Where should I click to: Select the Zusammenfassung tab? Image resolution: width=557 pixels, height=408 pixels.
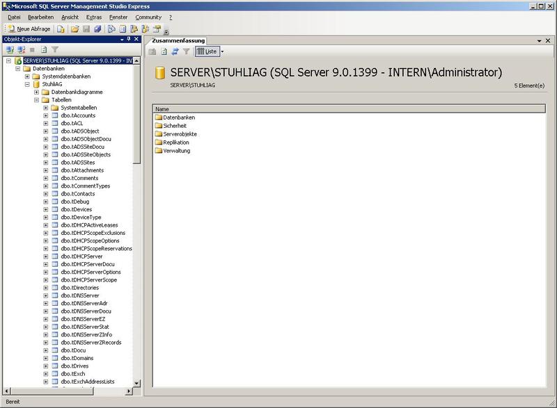tap(178, 41)
